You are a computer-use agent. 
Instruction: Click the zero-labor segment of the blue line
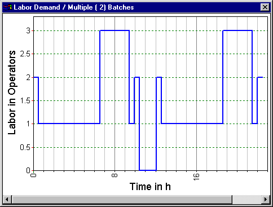[x=148, y=170]
